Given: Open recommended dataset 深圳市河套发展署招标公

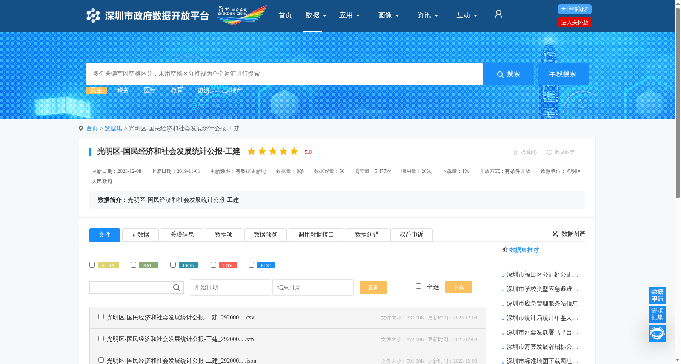Looking at the screenshot, I should point(542,347).
